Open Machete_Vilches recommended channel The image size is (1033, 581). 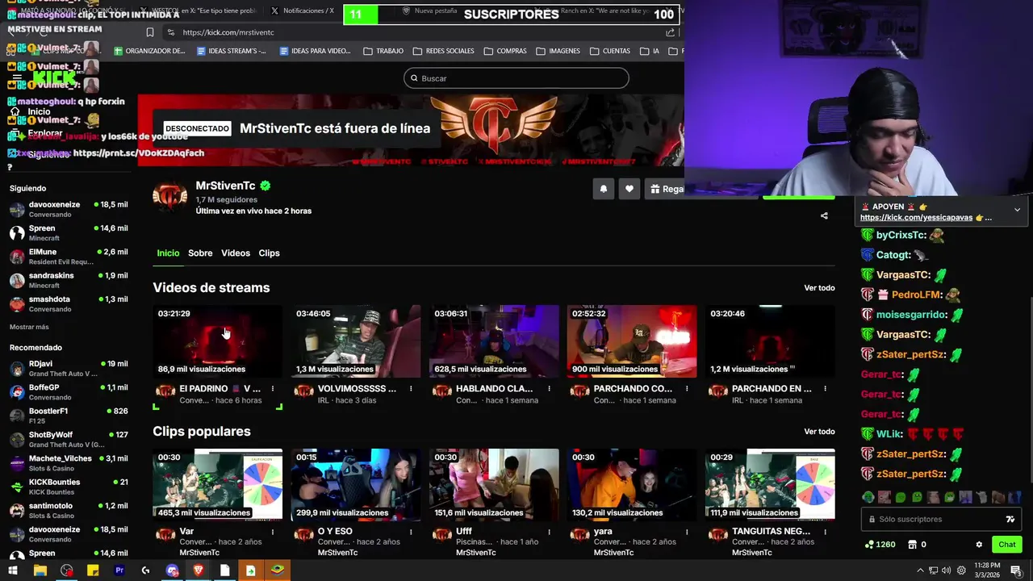[69, 463]
